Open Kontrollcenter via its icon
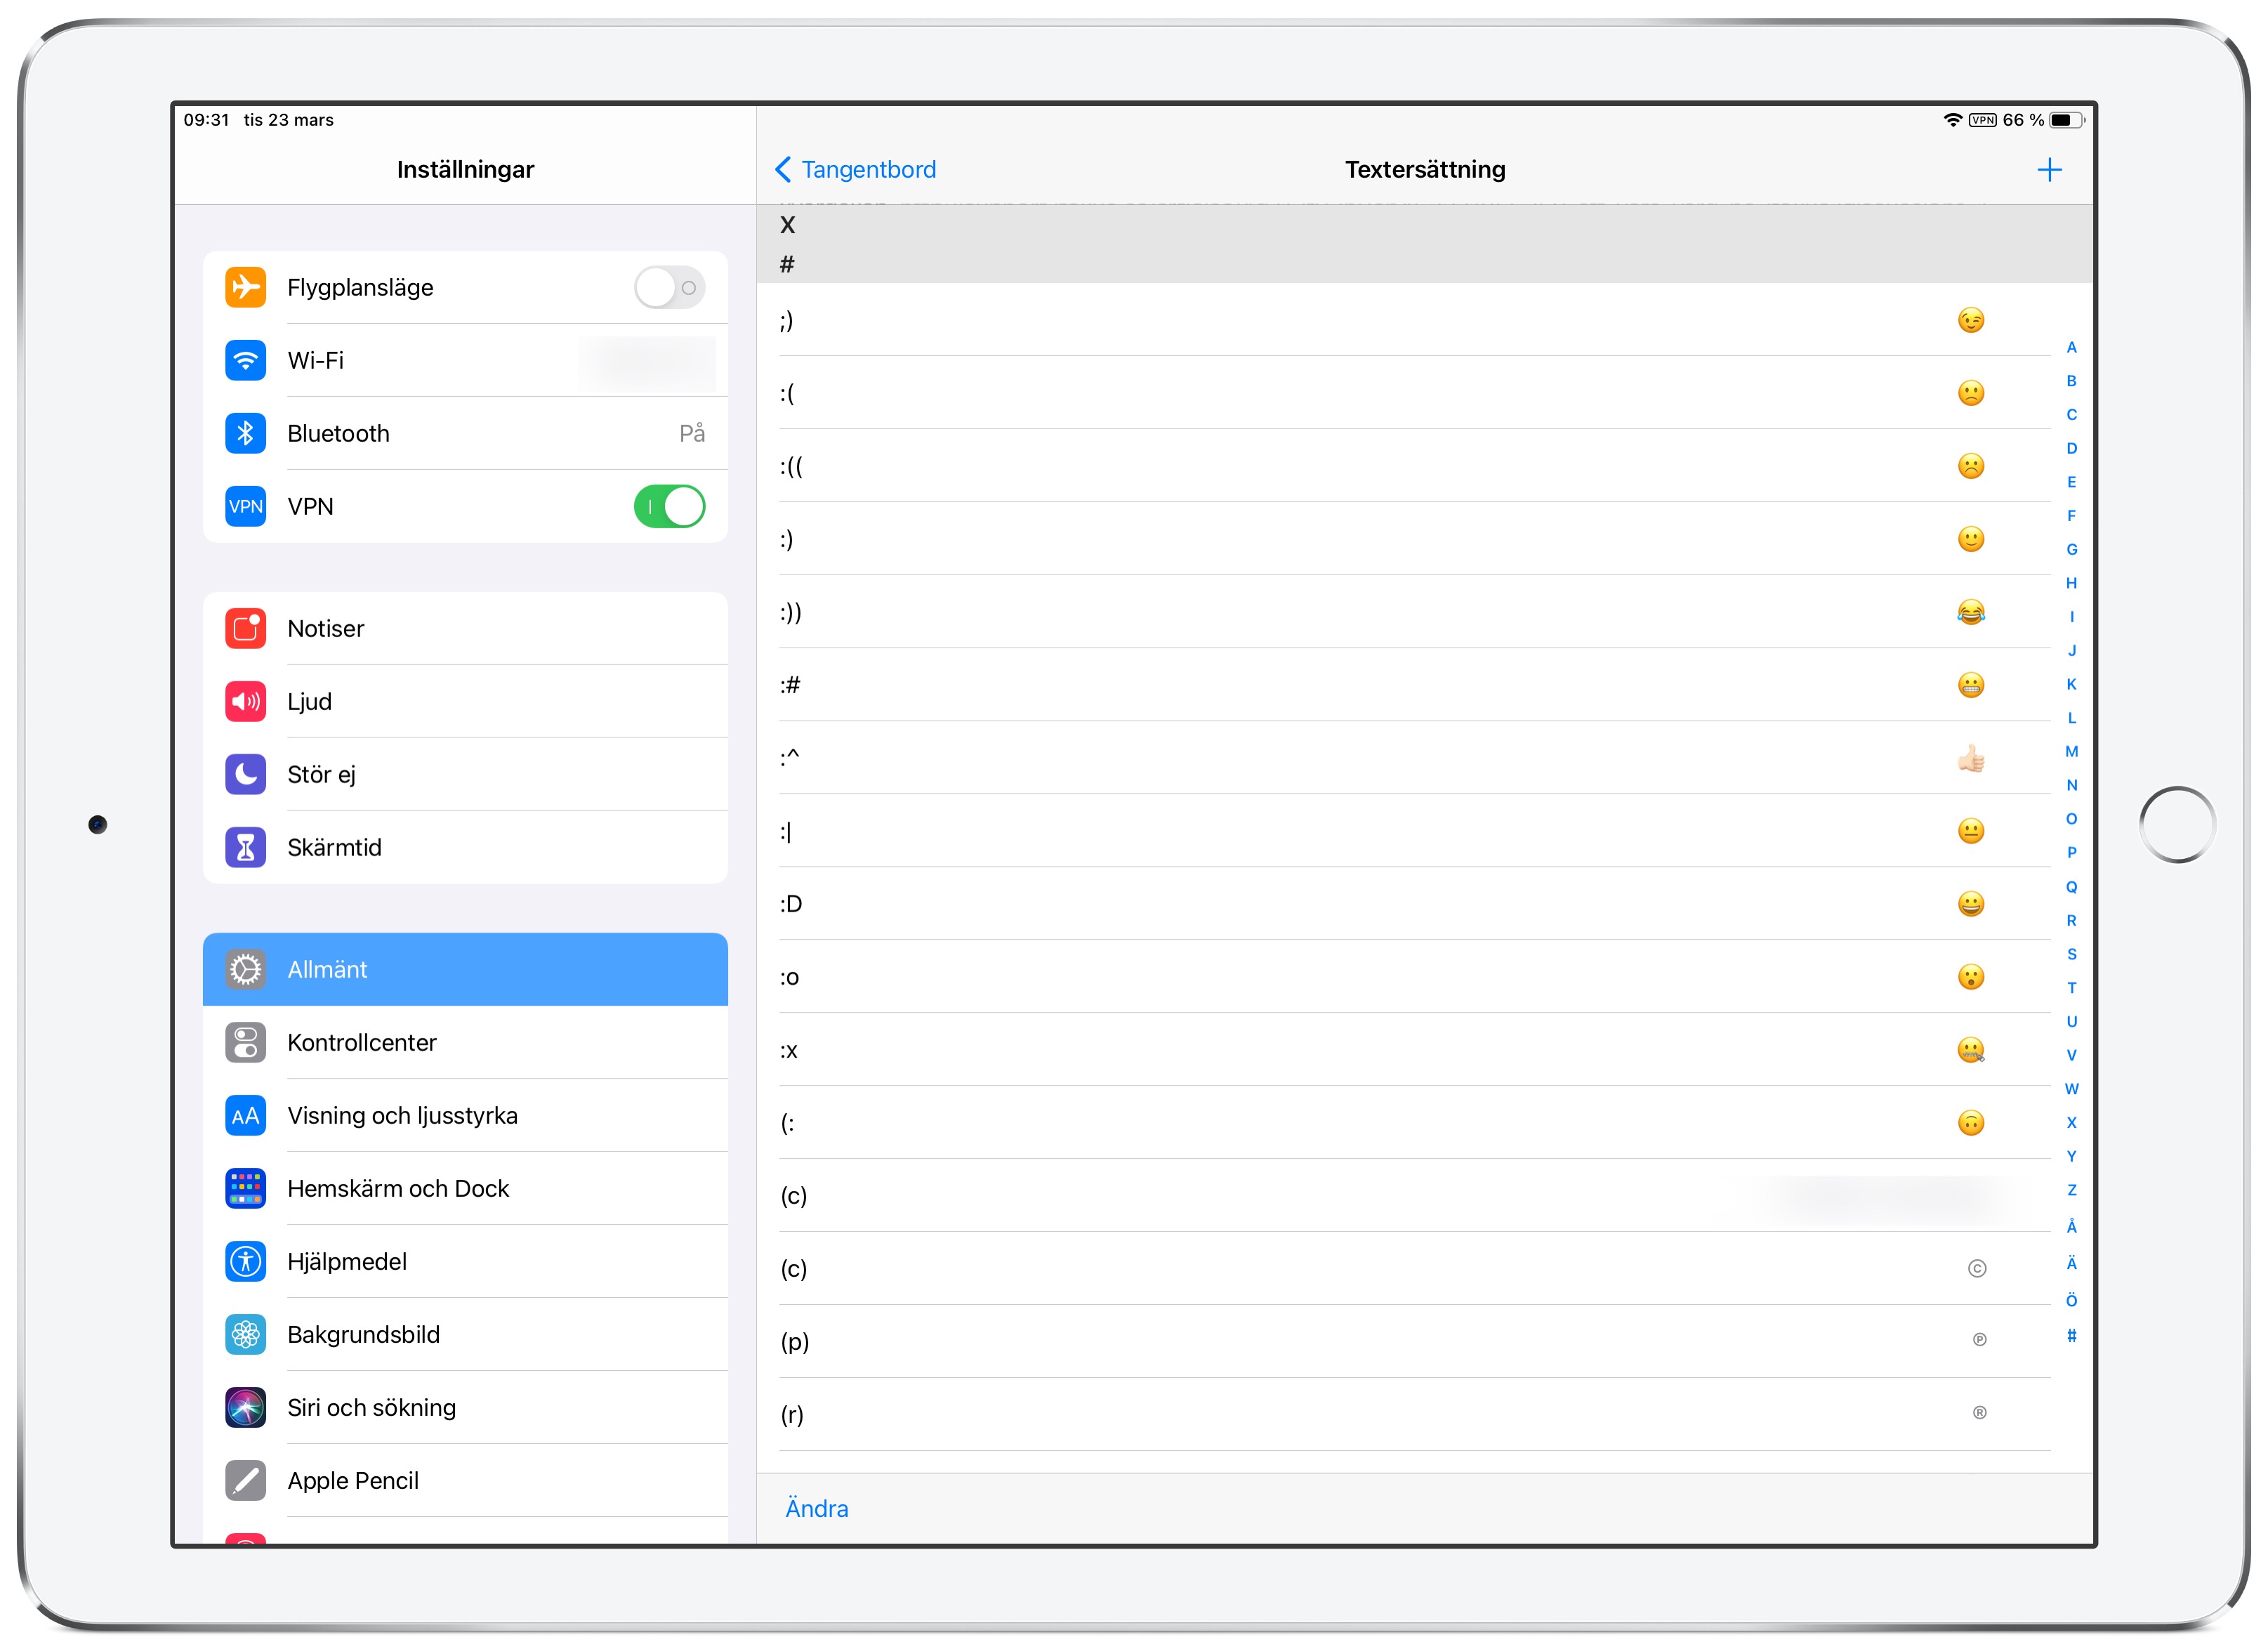This screenshot has height=1649, width=2268. [x=245, y=1042]
